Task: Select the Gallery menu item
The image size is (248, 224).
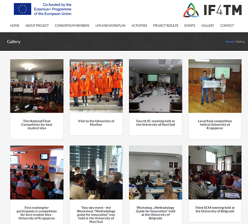Action: coord(208,25)
